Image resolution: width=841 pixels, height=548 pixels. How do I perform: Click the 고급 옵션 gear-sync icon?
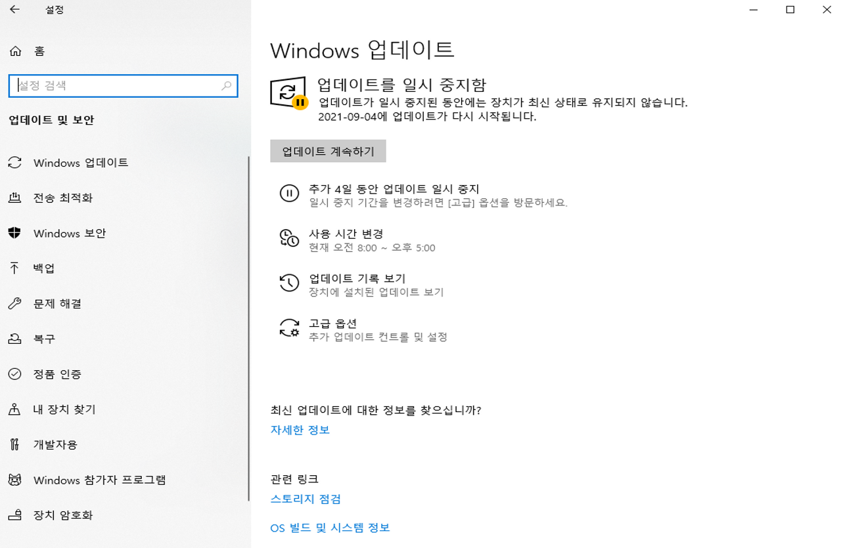pyautogui.click(x=289, y=327)
